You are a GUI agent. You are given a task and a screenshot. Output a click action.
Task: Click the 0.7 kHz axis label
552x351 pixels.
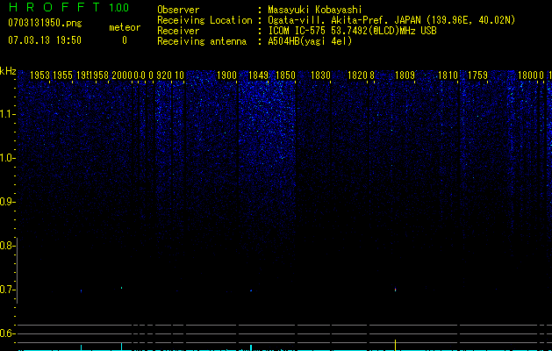tap(7, 290)
